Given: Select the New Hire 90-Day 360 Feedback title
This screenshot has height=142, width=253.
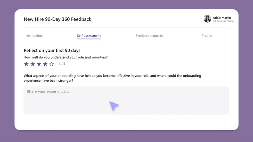Looking at the screenshot, I should pos(58,19).
